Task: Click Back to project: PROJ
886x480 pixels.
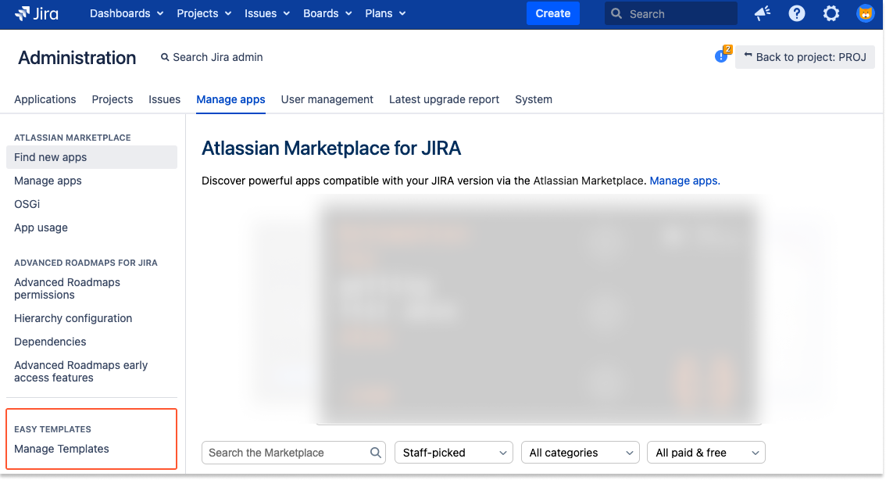Action: pos(805,56)
